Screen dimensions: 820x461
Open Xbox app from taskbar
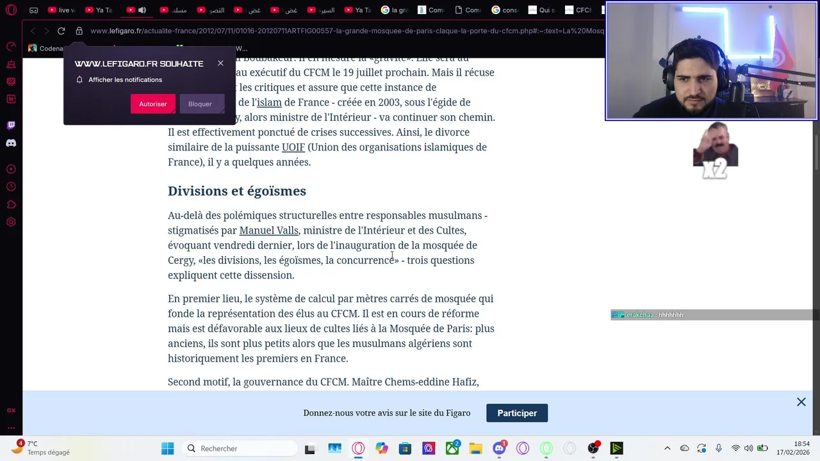click(452, 448)
